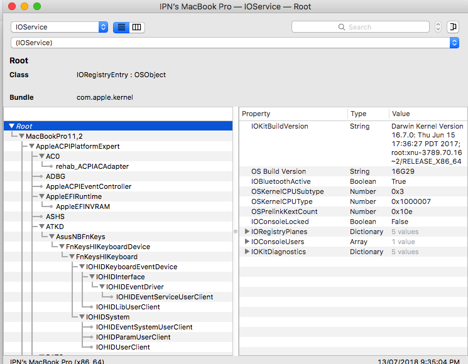Collapse the FnKeysHIKeyboardDevice node
Viewport: 468px width, 364px height.
click(x=62, y=247)
